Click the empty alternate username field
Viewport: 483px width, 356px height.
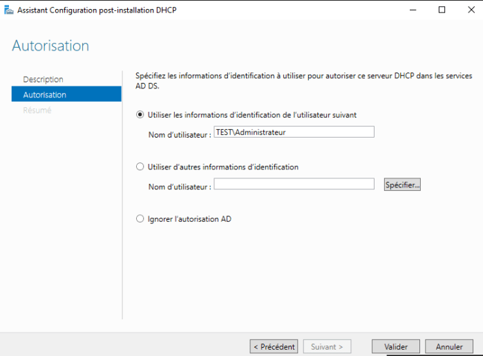(294, 184)
